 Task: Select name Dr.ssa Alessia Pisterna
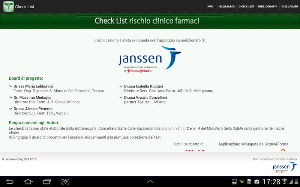pyautogui.click(x=33, y=109)
